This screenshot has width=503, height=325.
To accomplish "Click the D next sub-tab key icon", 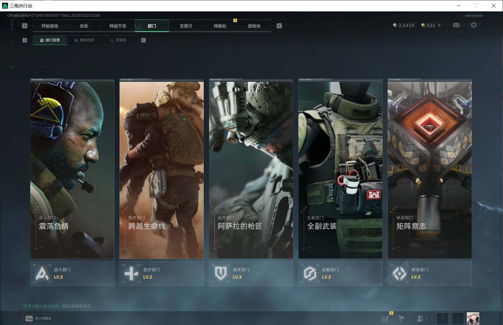I will (143, 40).
